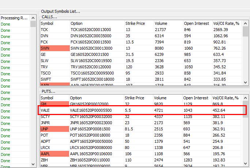Sort CALLS by Strike Price header
The width and height of the screenshot is (250, 168).
tap(139, 23)
